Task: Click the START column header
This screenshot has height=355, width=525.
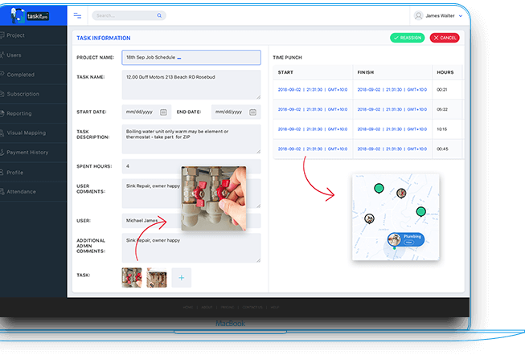Action: click(285, 72)
